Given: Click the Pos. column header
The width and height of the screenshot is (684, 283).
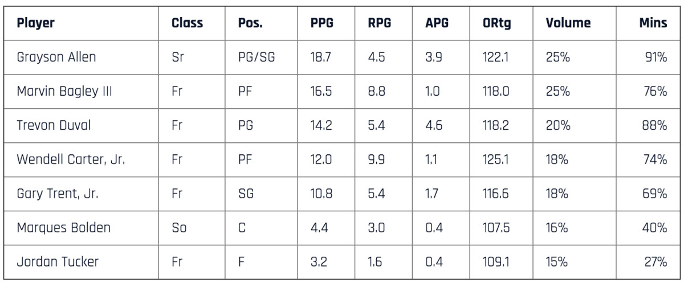Looking at the screenshot, I should click(x=250, y=24).
